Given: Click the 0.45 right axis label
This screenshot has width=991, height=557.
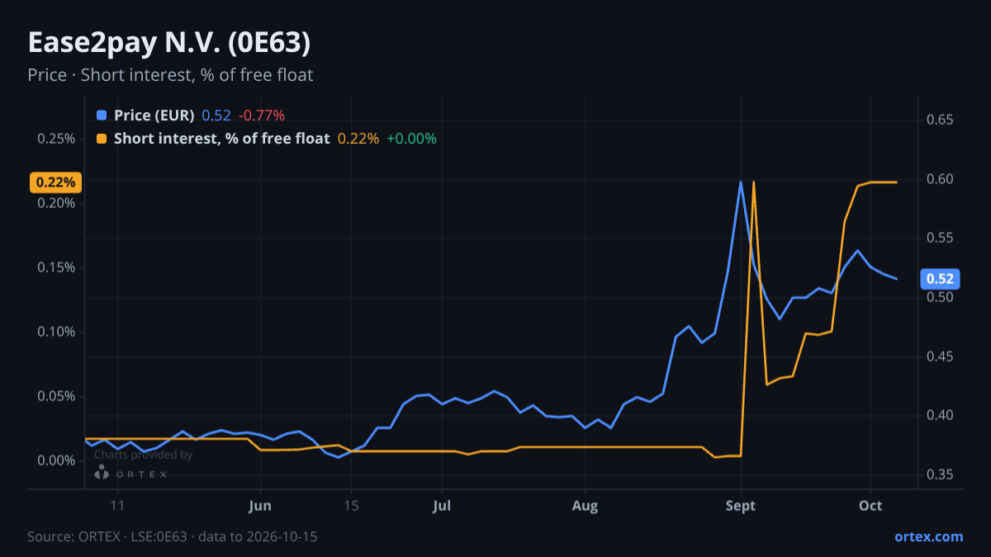Looking at the screenshot, I should click(x=940, y=356).
